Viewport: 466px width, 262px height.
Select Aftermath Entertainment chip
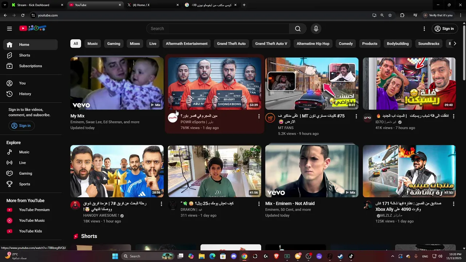coord(187,44)
